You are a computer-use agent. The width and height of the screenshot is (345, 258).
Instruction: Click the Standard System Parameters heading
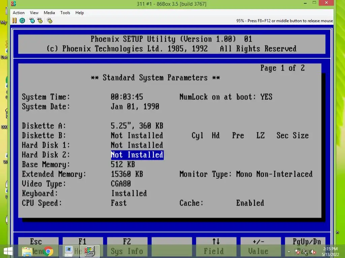coord(155,78)
